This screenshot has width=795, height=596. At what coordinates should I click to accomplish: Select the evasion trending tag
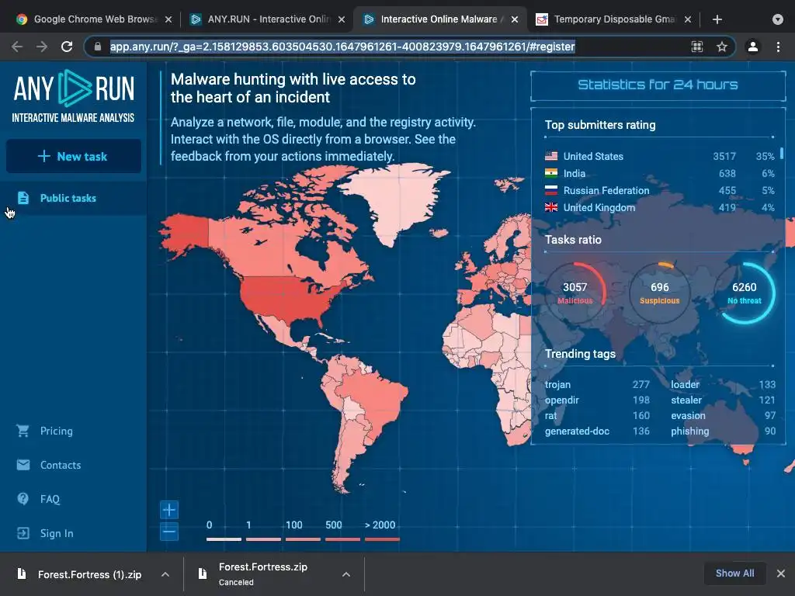[x=688, y=416]
